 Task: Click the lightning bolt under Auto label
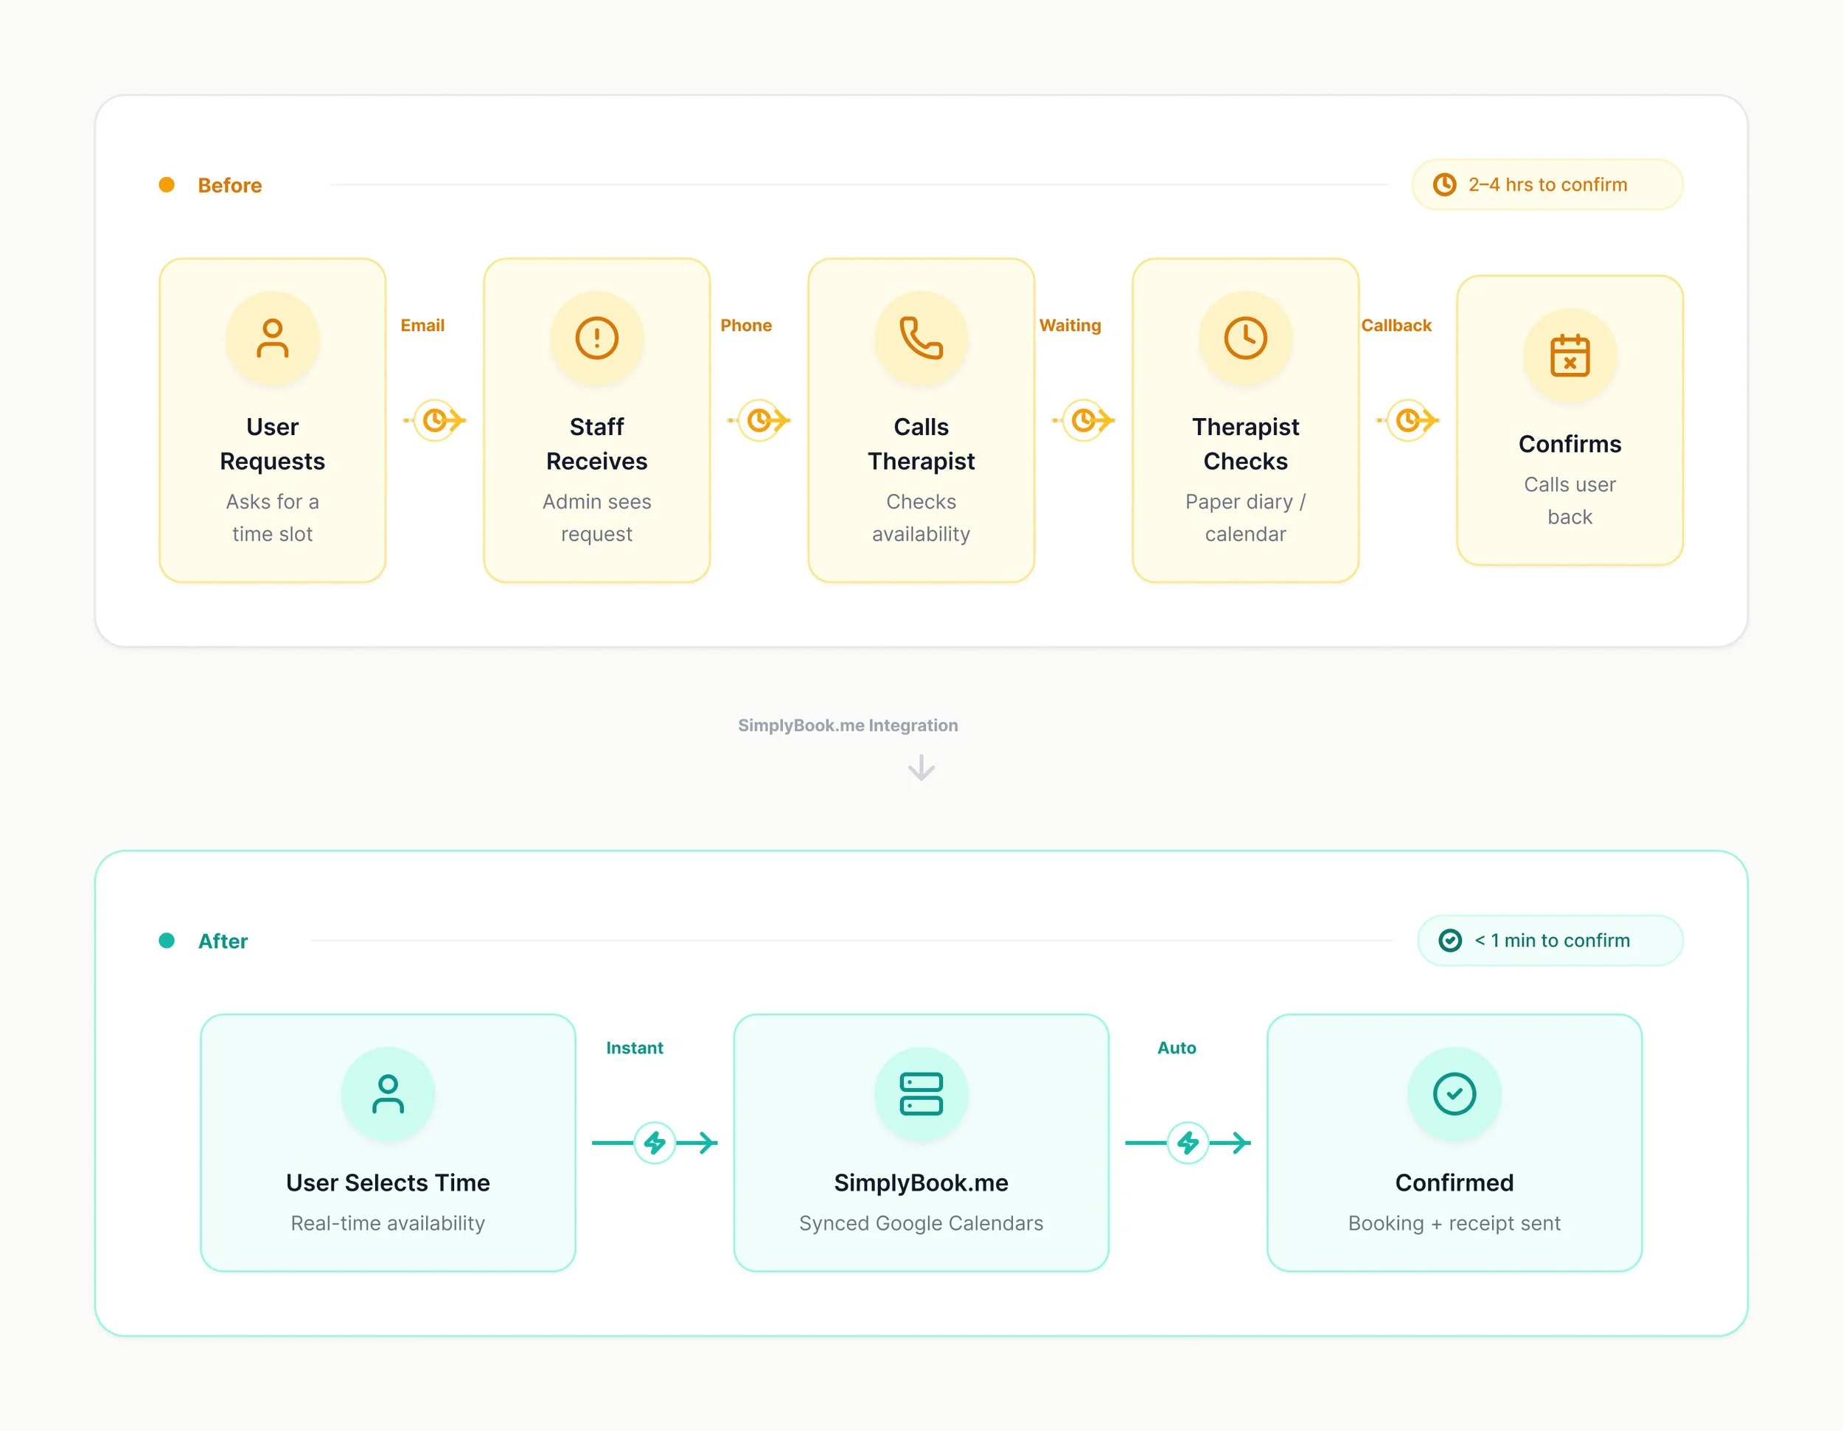(x=1188, y=1143)
